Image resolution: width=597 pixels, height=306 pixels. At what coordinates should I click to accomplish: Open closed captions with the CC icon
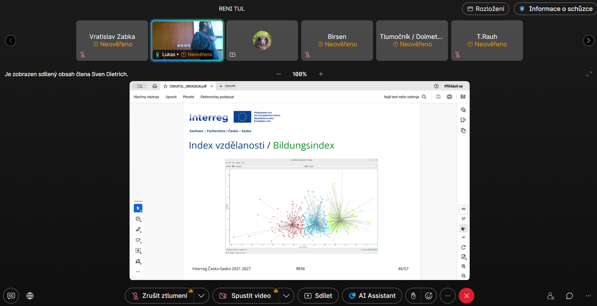(11, 296)
